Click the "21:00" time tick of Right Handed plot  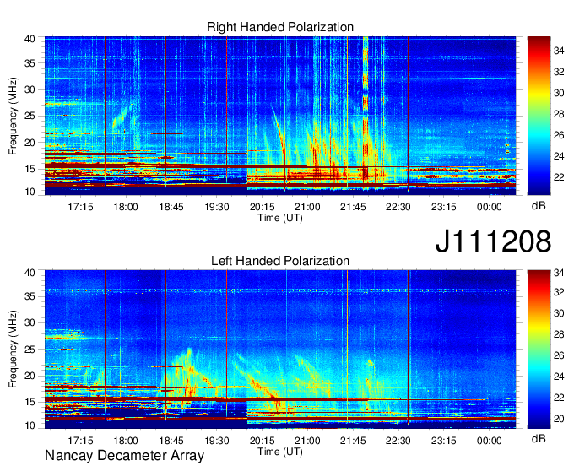(307, 207)
